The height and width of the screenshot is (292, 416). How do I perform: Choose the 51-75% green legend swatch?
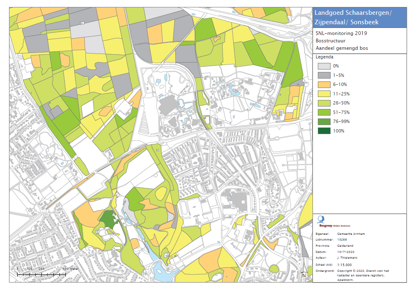coord(324,112)
